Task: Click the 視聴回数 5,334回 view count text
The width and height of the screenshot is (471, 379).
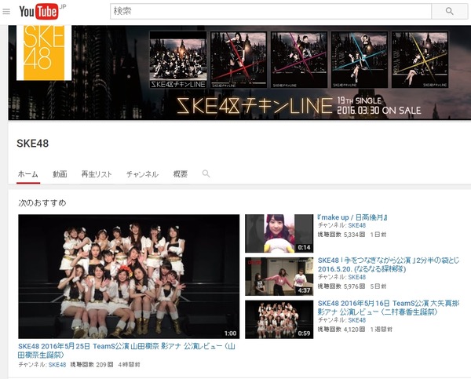Action: point(341,235)
